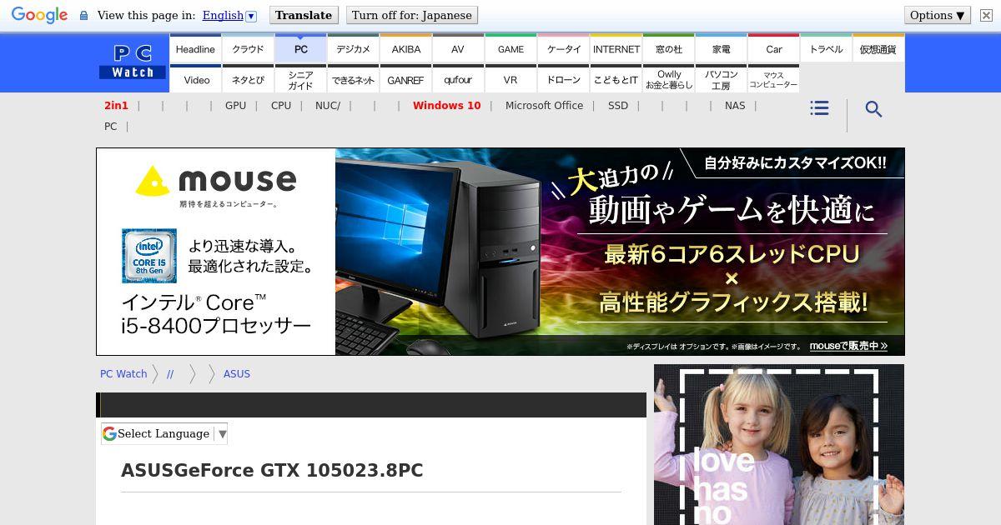This screenshot has width=1001, height=525.
Task: Close the Google Translate bar
Action: coord(986,15)
